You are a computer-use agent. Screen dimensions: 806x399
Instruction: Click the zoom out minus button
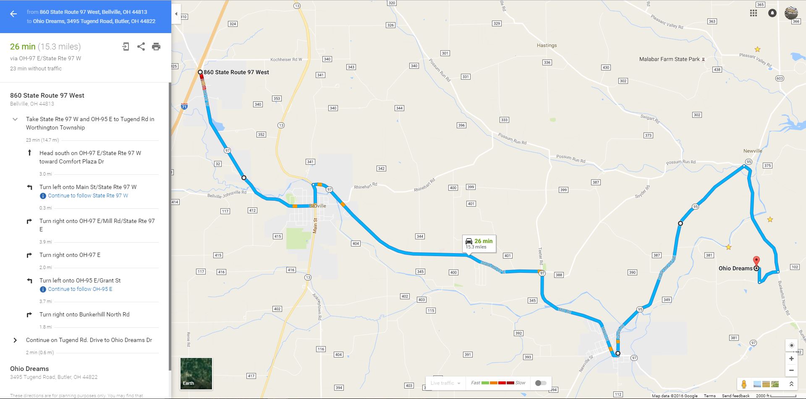[791, 370]
